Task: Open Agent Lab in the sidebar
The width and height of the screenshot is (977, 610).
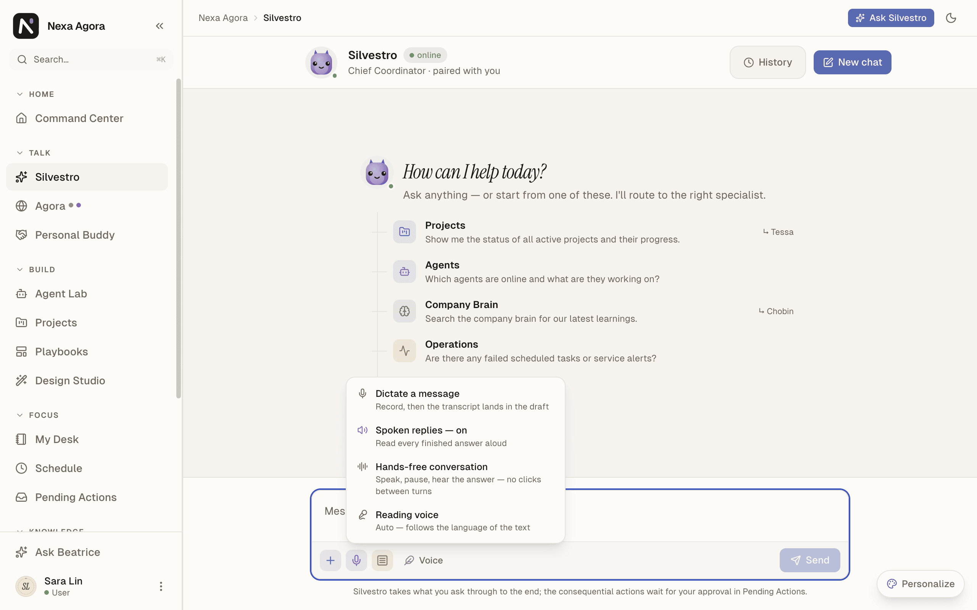Action: pos(87,294)
